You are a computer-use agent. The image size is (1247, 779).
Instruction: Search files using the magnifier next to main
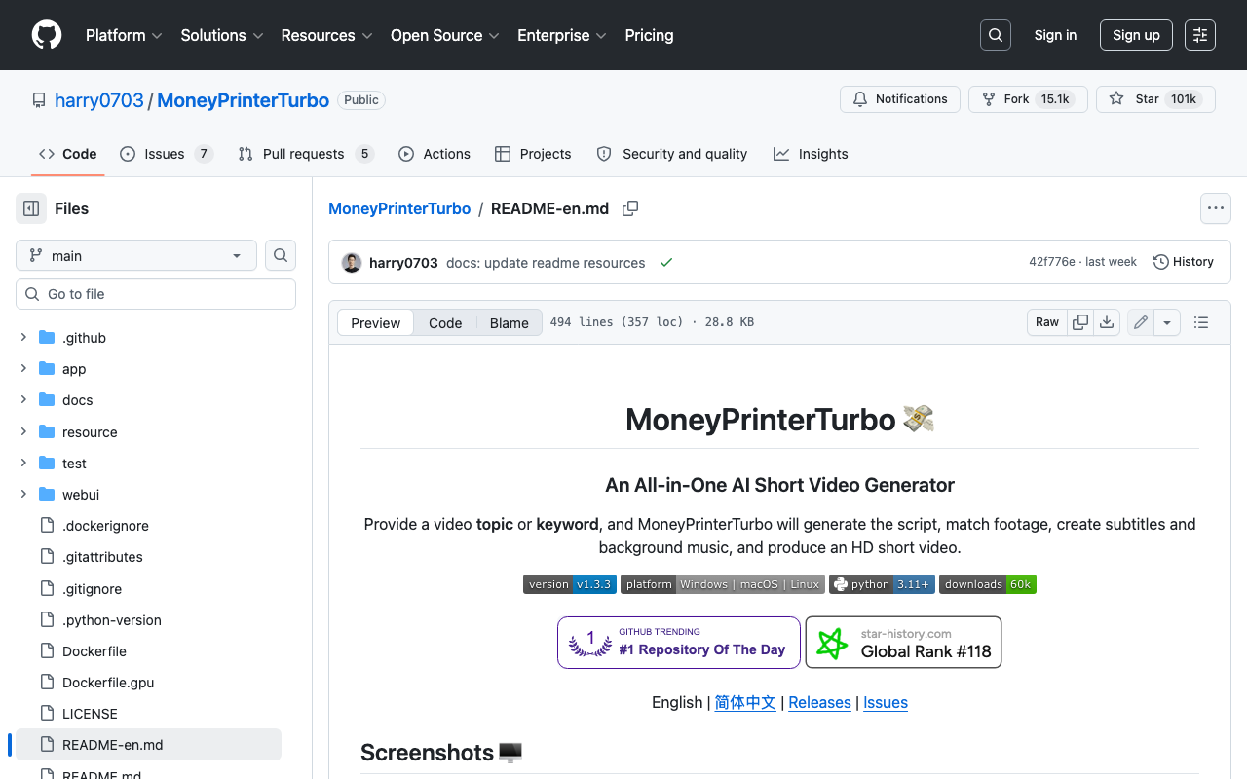pos(281,255)
